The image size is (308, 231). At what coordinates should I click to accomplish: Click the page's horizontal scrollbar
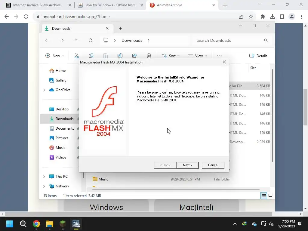(138, 214)
